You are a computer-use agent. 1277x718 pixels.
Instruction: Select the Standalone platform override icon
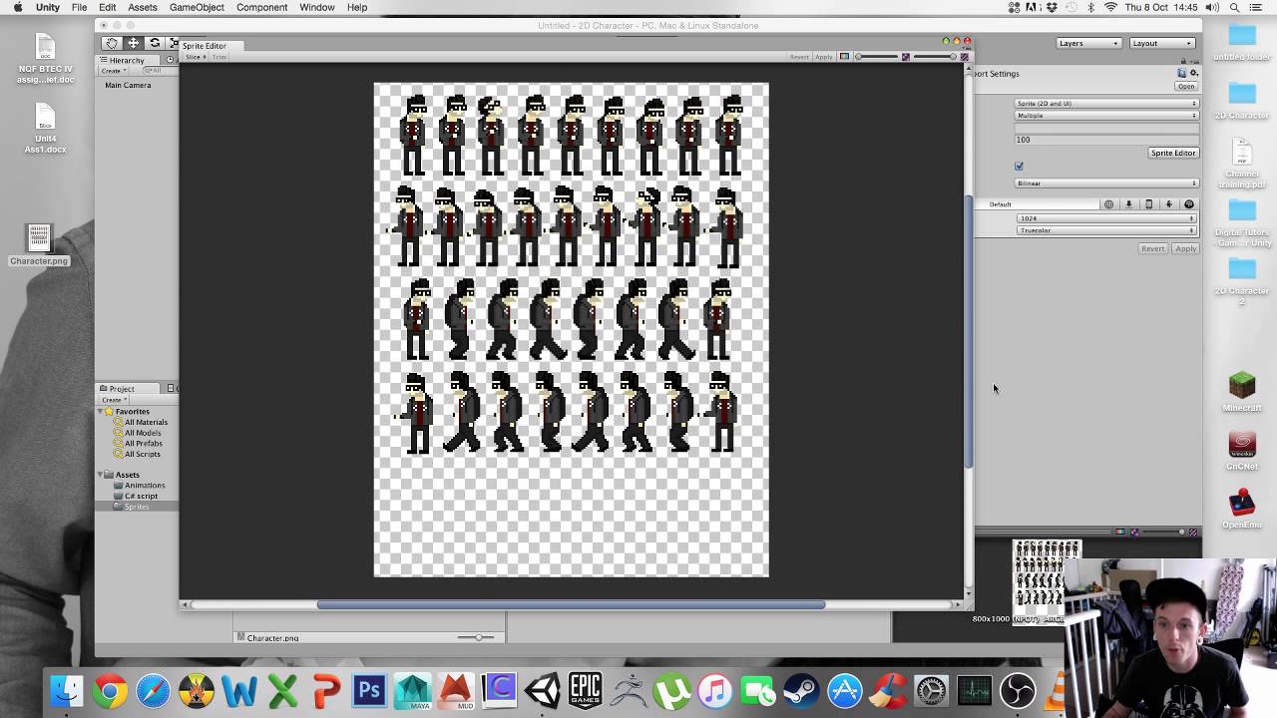(1128, 204)
